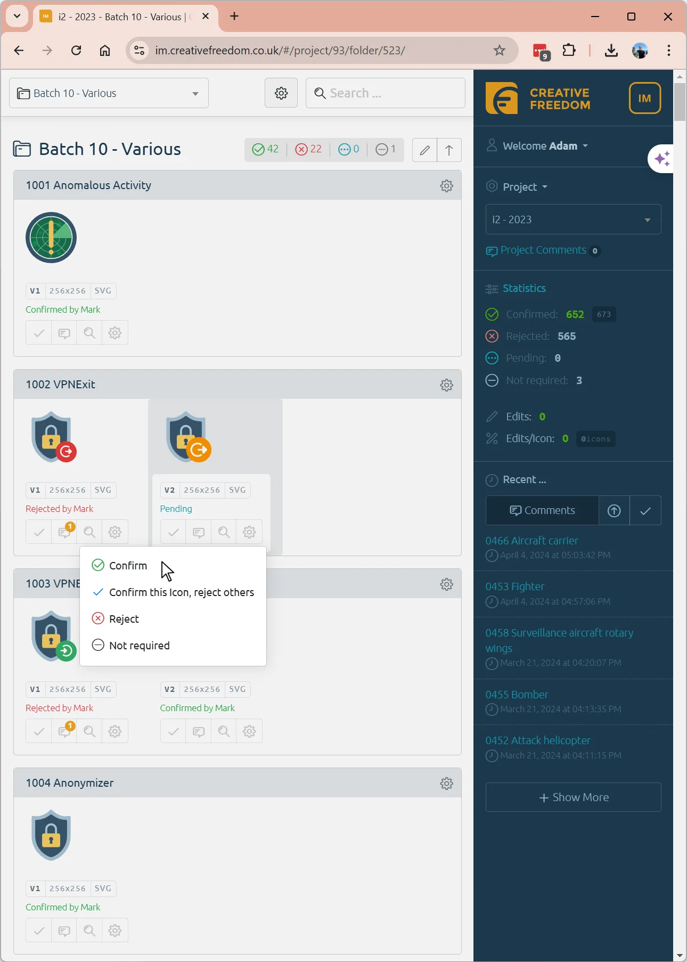
Task: Click magnifier for 1003 V2 confirmed icon
Action: click(x=224, y=731)
